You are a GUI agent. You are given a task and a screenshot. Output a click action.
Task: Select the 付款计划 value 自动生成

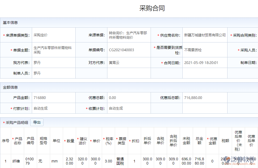point(41,108)
